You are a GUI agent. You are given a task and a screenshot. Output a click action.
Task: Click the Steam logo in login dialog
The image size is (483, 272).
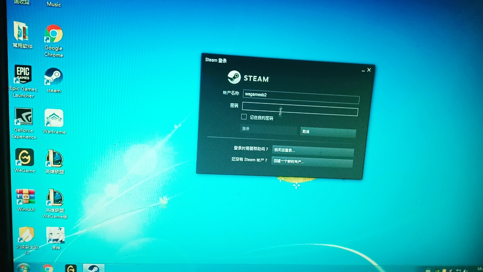tap(248, 78)
